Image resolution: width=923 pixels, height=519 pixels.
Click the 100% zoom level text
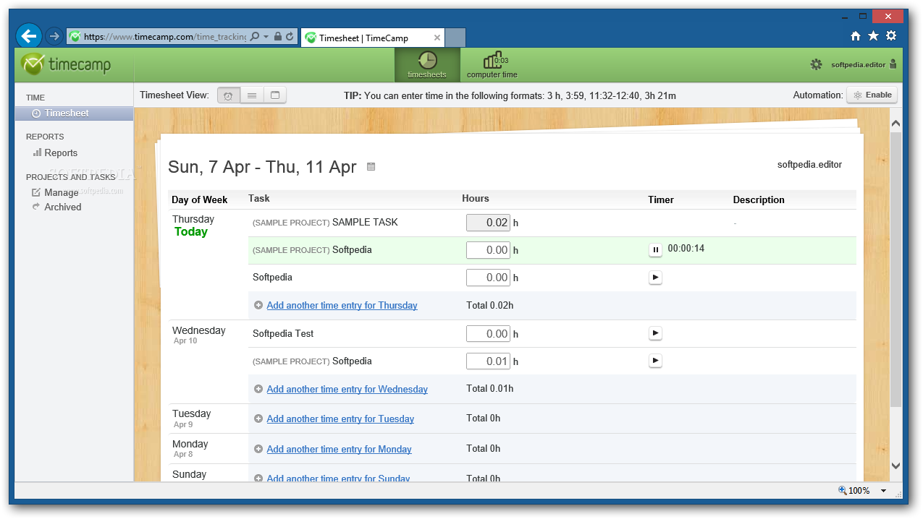click(859, 491)
